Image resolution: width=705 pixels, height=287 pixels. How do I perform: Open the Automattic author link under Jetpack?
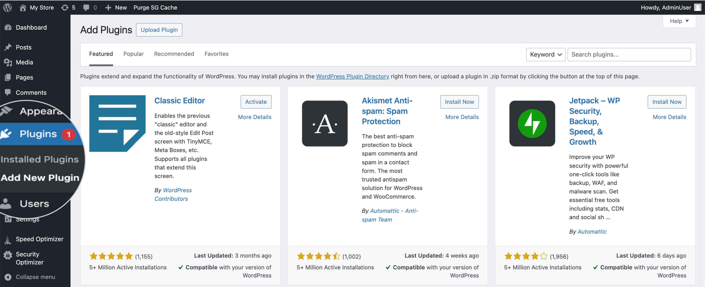click(592, 232)
